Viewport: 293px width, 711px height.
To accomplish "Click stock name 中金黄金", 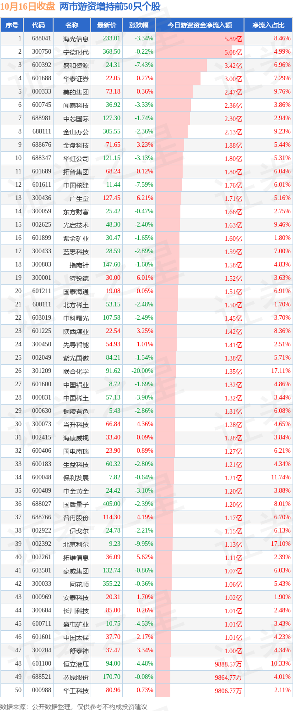I will (76, 491).
